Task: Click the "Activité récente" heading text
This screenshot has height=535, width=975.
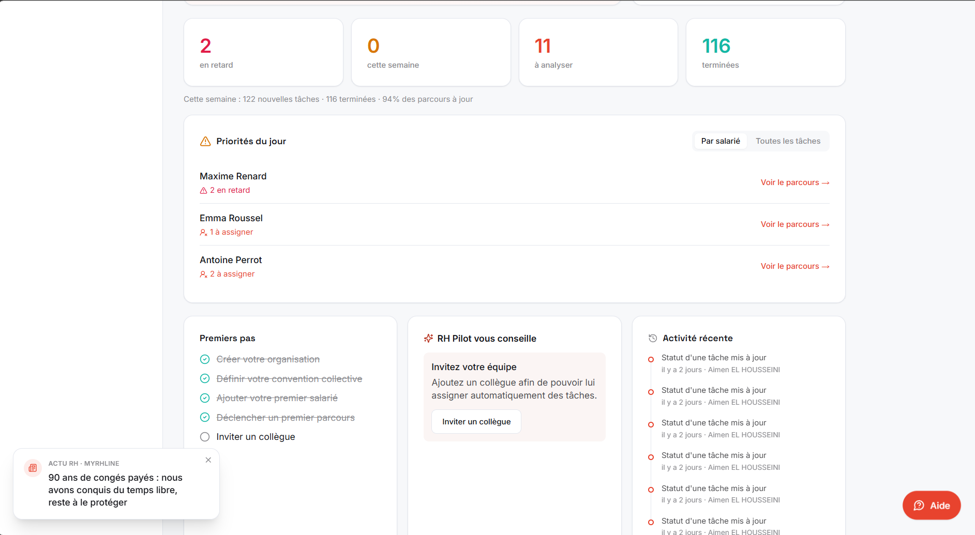Action: [x=698, y=339]
